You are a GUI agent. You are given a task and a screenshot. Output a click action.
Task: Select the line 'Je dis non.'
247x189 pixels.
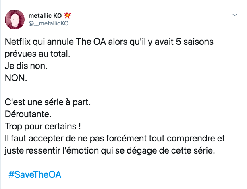pyautogui.click(x=26, y=66)
